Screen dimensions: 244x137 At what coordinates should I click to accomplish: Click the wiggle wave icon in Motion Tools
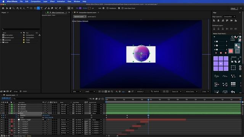(x=217, y=76)
